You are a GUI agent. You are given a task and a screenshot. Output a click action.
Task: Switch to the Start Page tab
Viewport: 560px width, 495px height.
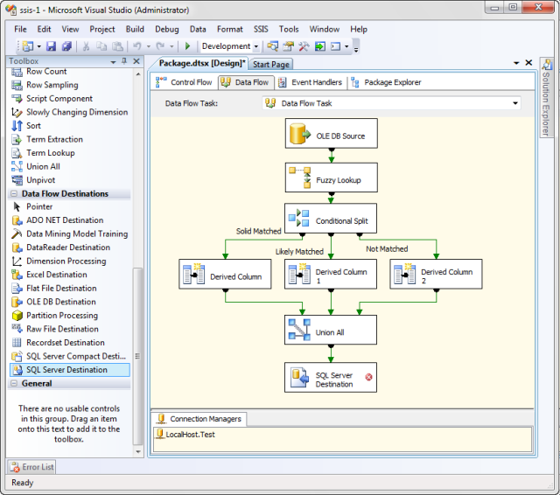coord(270,64)
